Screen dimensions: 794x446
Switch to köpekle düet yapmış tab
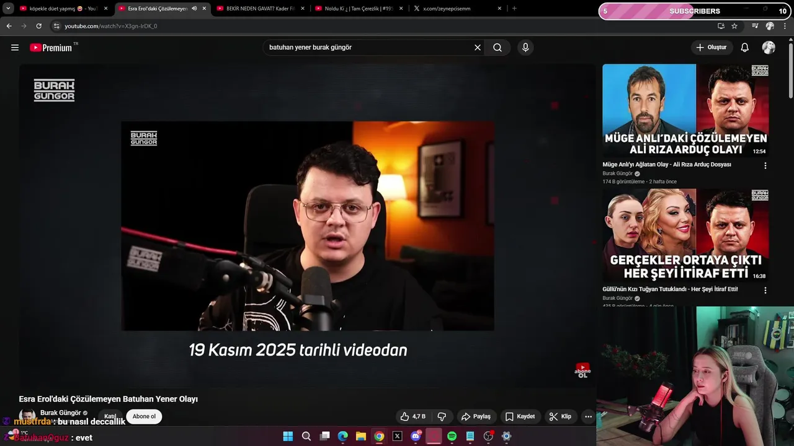[x=63, y=9]
